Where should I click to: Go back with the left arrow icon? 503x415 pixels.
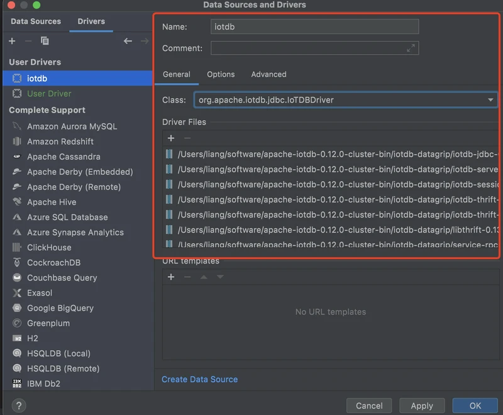[x=128, y=41]
